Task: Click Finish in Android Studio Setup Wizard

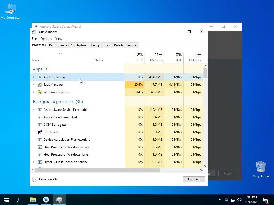Action: (228, 174)
